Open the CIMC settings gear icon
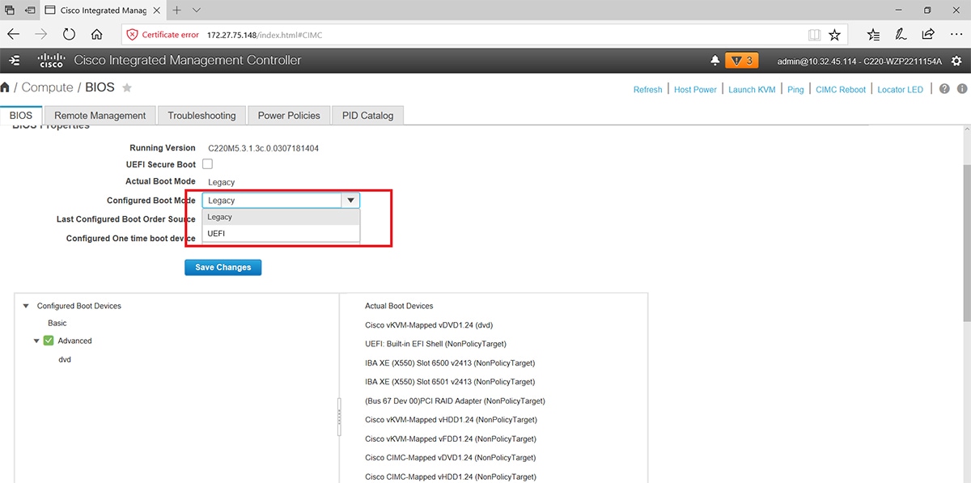The width and height of the screenshot is (971, 483). pos(956,61)
